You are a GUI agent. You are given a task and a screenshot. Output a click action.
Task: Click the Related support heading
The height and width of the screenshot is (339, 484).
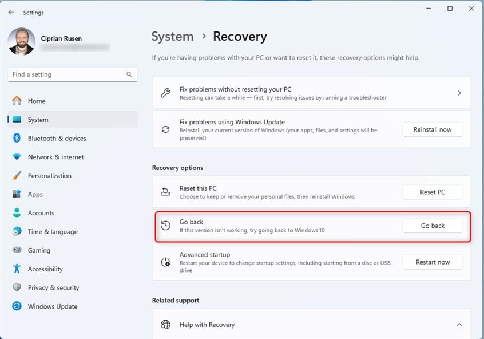[175, 301]
